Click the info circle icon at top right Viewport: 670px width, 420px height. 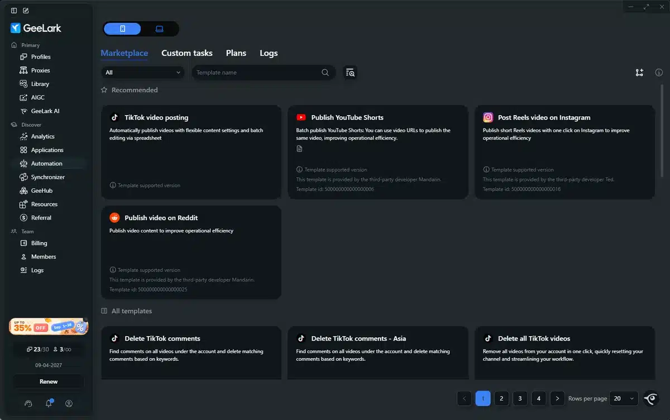659,73
